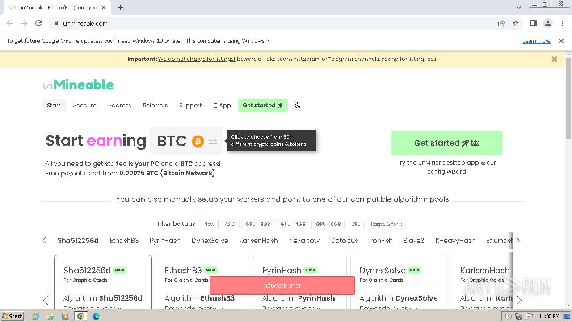The width and height of the screenshot is (572, 322).
Task: Close the unMineable browser tab
Action: [x=104, y=8]
